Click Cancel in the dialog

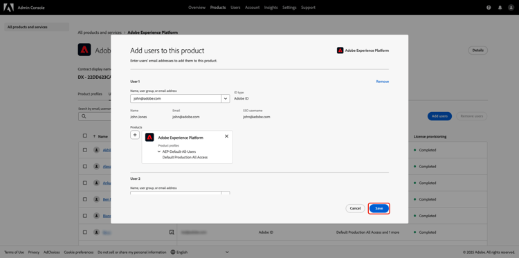(x=355, y=208)
